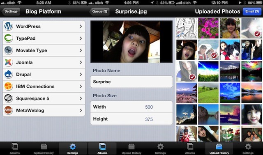Viewport: 263px width, 155px height.
Task: Tap the play status icon near 90%
Action: coord(240,3)
